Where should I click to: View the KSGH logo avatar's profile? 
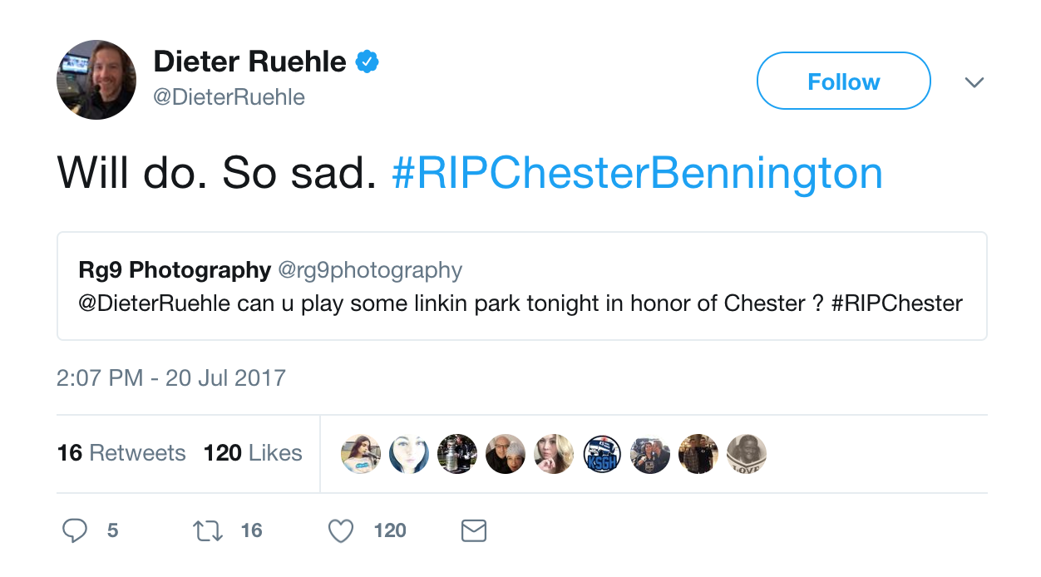pyautogui.click(x=602, y=454)
